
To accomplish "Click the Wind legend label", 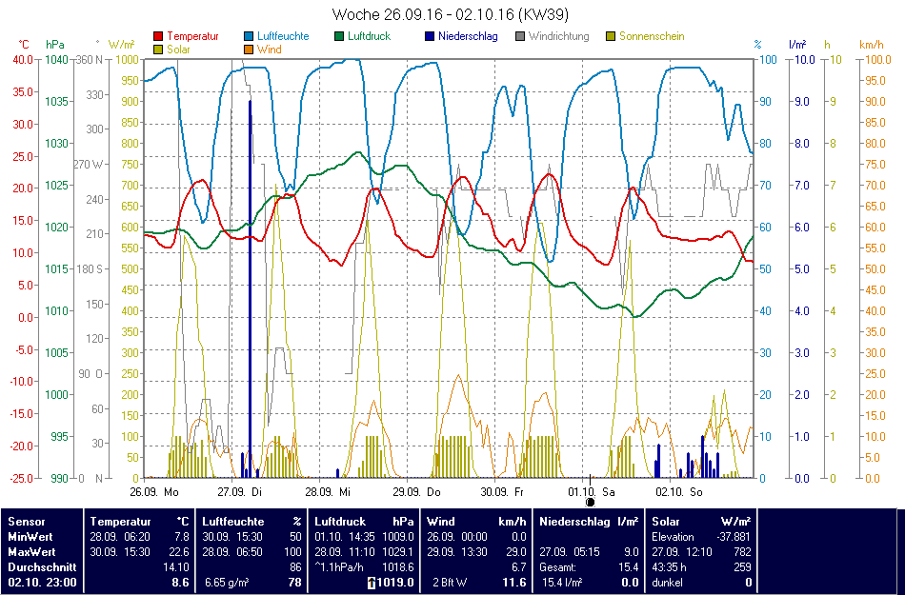I will [270, 50].
